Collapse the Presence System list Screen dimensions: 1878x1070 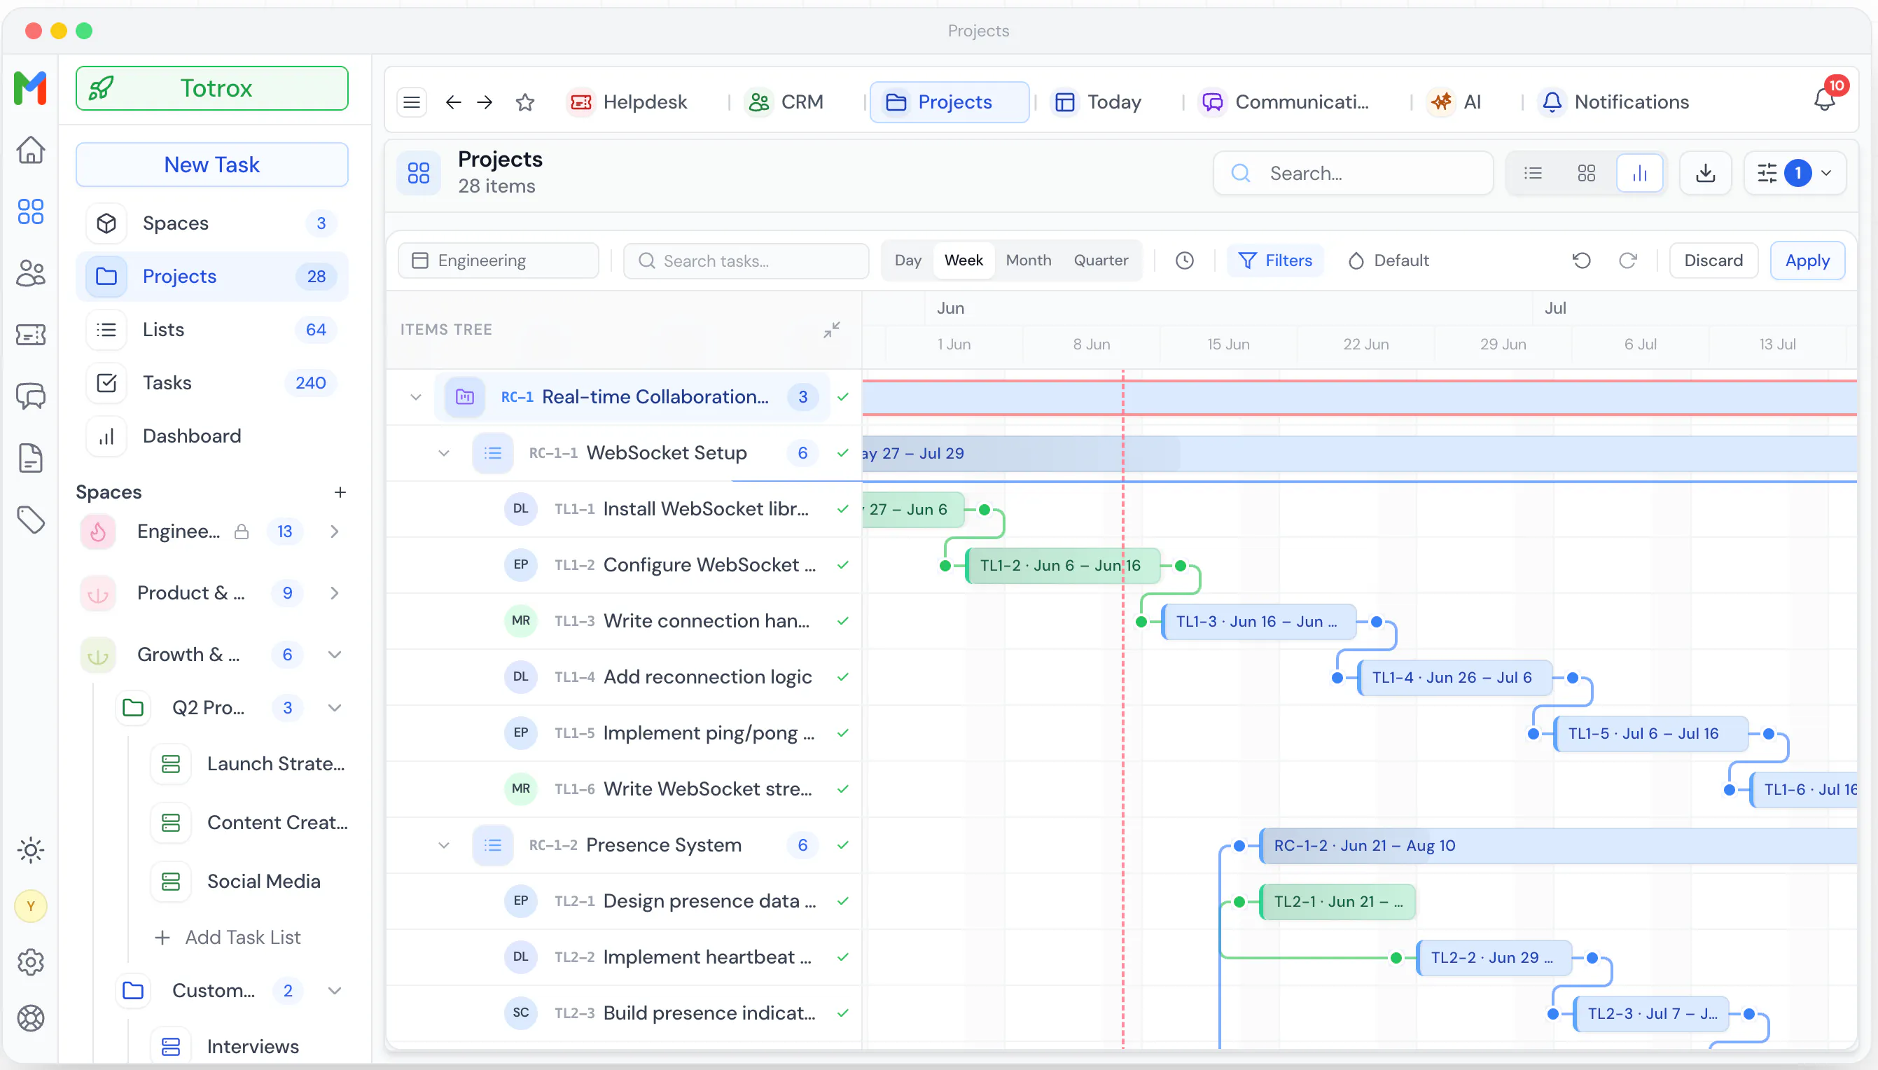444,845
